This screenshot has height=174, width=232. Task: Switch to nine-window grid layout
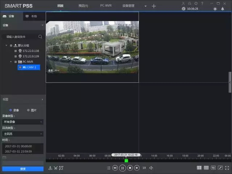pos(206,167)
